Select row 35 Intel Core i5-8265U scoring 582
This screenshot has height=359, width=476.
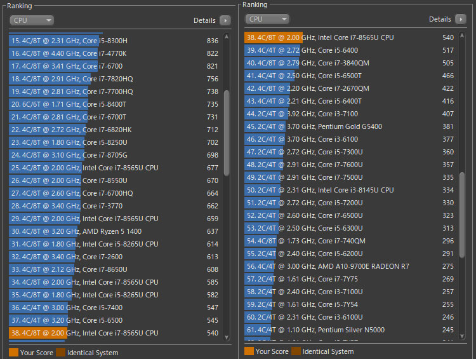coord(115,295)
